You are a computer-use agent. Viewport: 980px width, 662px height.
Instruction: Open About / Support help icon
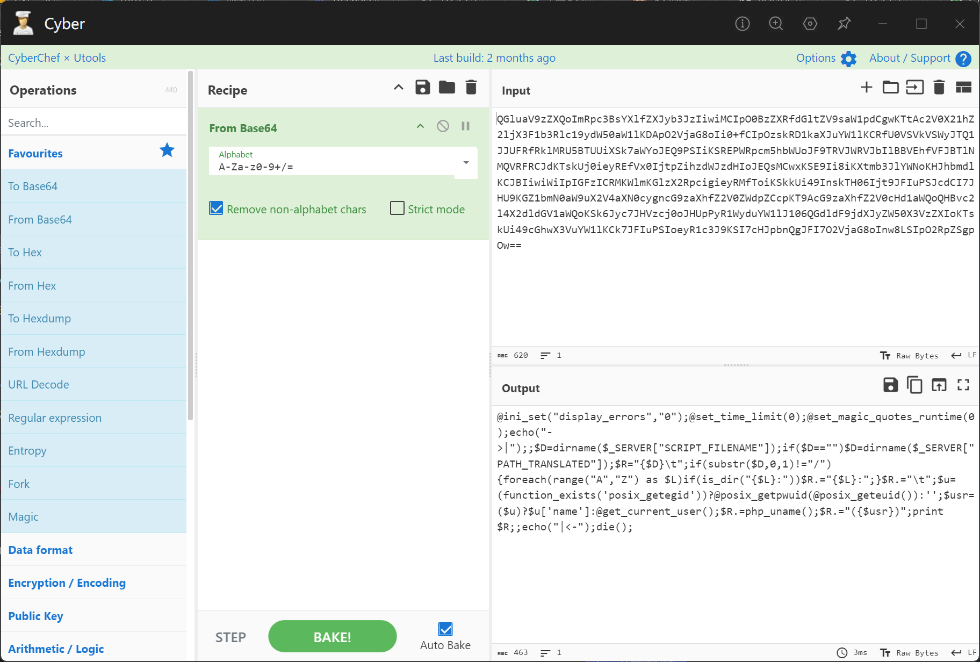click(963, 59)
